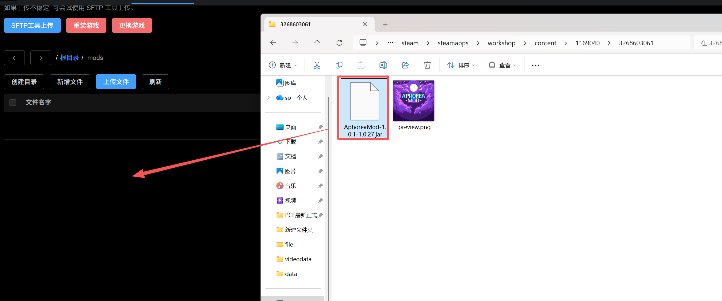Screen dimensions: 722x301
Task: Select the AphoreaMod jar file
Action: [x=365, y=107]
